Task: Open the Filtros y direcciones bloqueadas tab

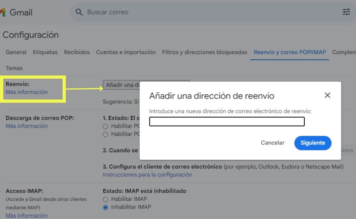Action: pos(204,52)
